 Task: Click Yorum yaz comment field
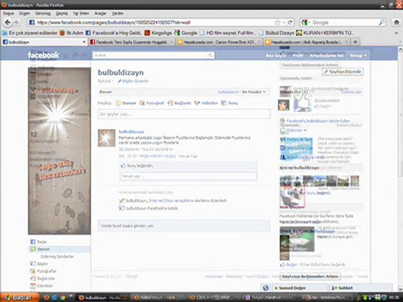click(x=188, y=177)
